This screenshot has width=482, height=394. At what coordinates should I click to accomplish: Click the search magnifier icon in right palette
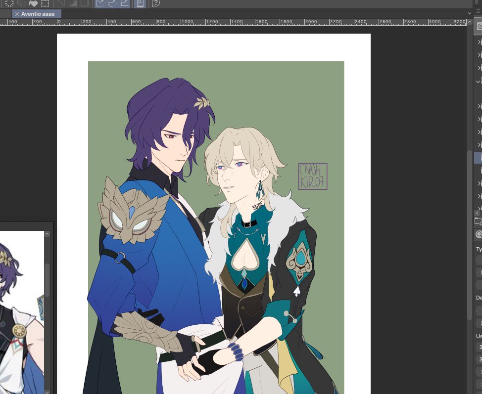pos(479,234)
